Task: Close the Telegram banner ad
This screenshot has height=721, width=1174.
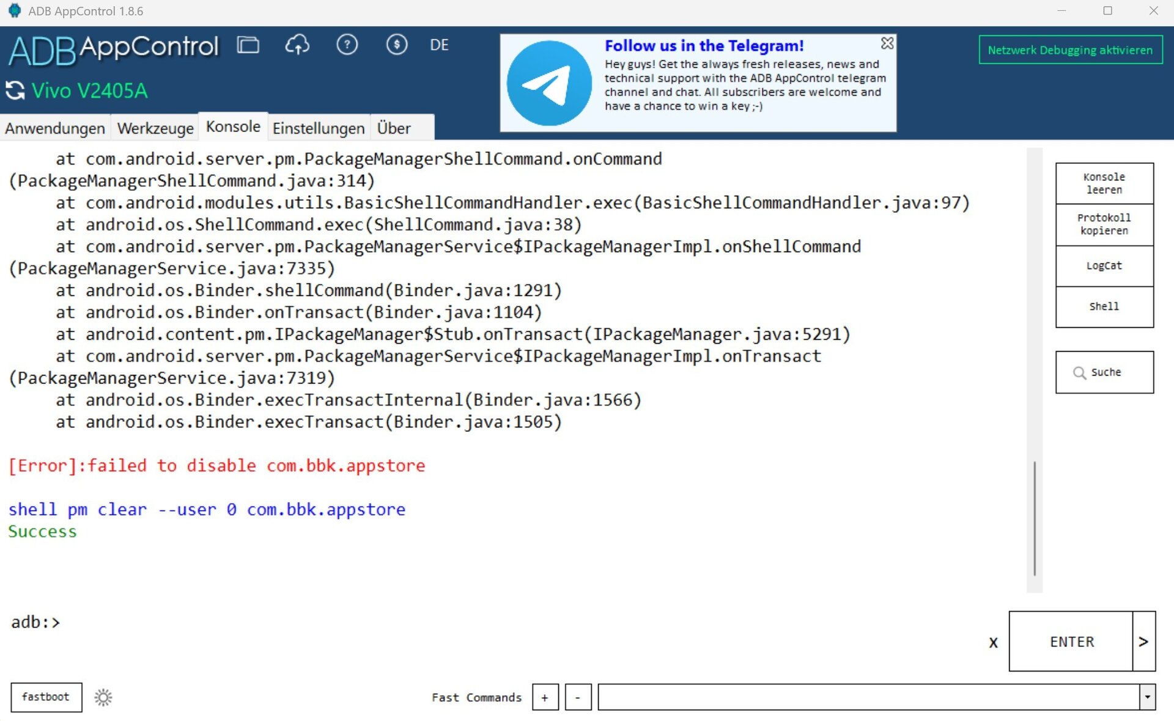Action: point(887,43)
